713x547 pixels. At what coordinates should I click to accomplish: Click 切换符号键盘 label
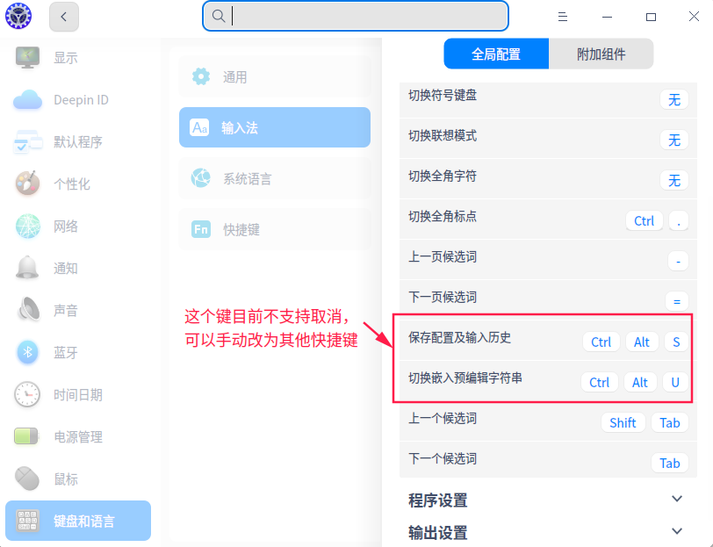coord(443,95)
